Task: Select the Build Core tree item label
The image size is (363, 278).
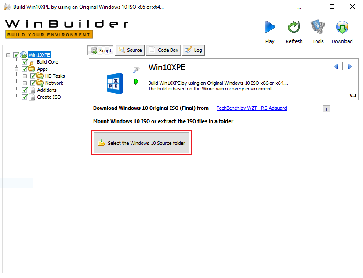Action: pyautogui.click(x=47, y=62)
